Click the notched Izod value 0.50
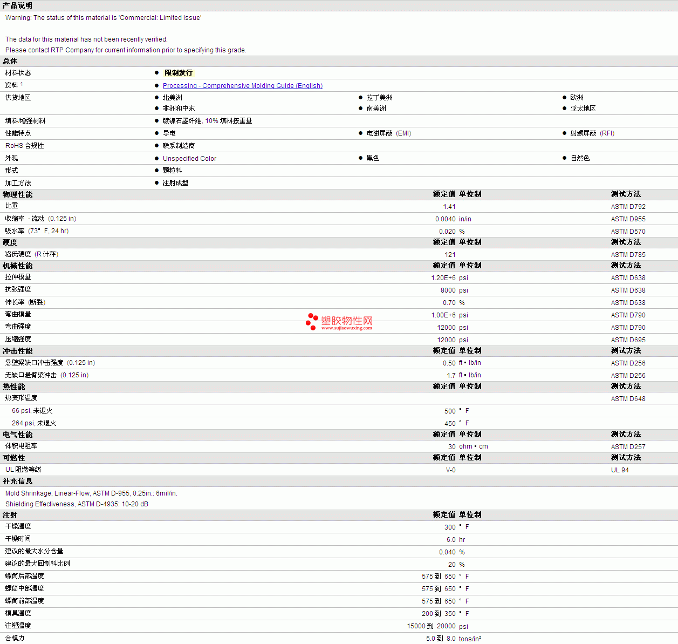The image size is (678, 644). (x=449, y=363)
